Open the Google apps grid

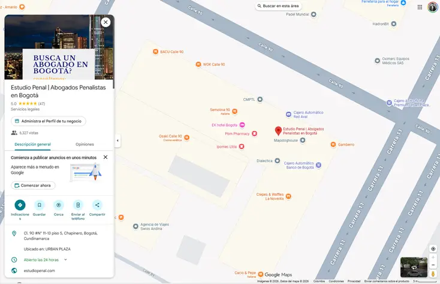(420, 7)
